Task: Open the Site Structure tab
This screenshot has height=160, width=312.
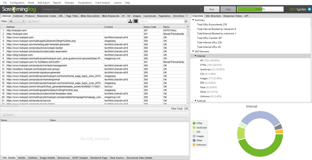Action: [213, 16]
